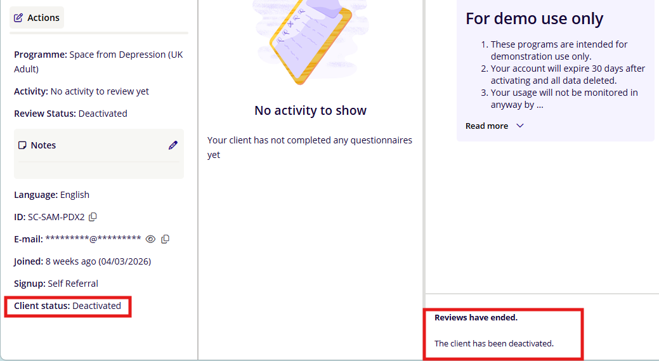Click the Signup Self Referral line
Screen dimensions: 659x361
tap(56, 284)
